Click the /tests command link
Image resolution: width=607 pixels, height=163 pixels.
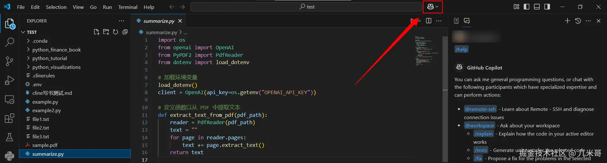click(481, 150)
